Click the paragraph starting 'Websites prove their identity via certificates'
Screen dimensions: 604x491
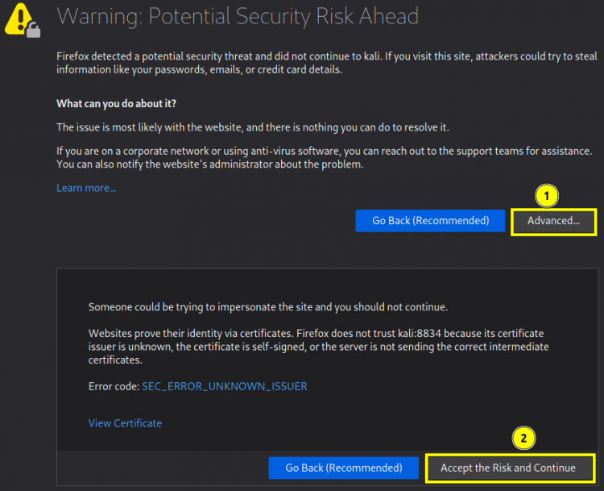click(x=319, y=347)
